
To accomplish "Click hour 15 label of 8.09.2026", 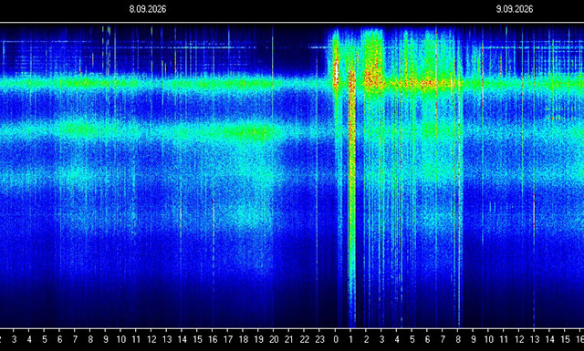I will (x=197, y=339).
